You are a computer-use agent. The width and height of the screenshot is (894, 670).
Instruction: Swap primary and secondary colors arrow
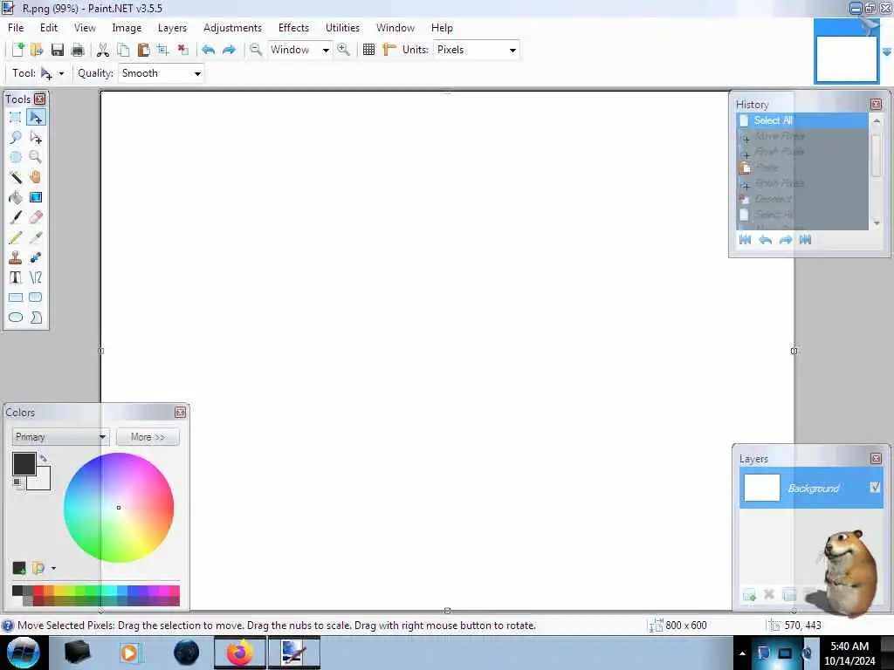coord(44,458)
